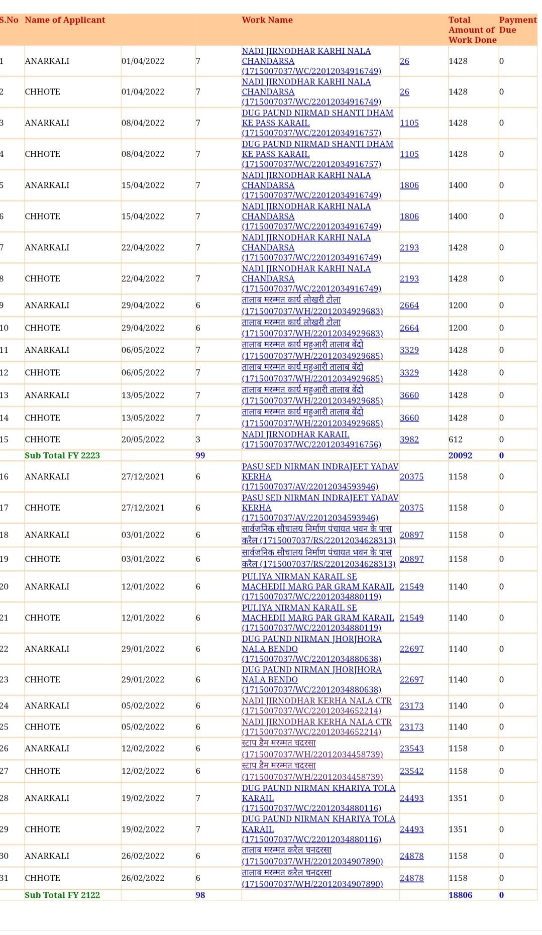This screenshot has width=542, height=935.
Task: Open muster roll link 23543
Action: pyautogui.click(x=411, y=749)
